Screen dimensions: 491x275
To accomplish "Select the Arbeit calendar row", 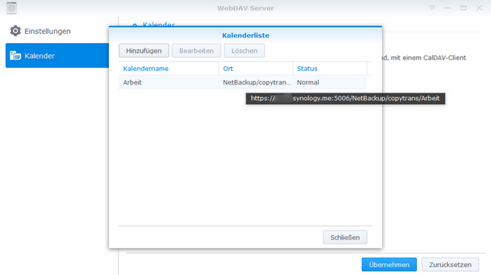I will [242, 82].
